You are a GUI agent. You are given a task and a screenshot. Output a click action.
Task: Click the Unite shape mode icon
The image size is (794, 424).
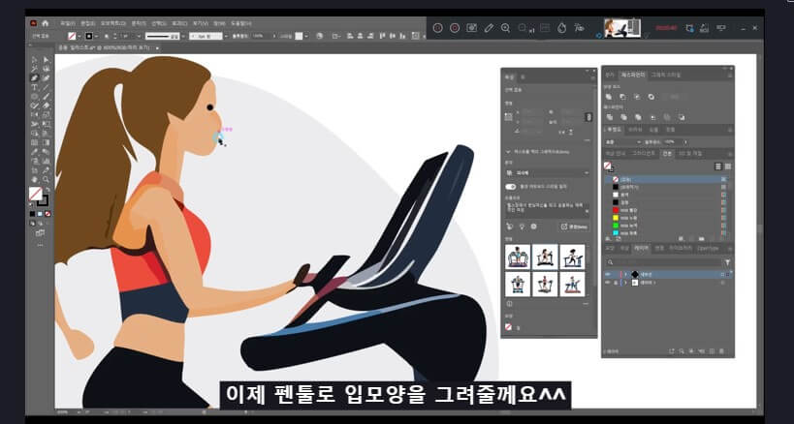pyautogui.click(x=609, y=97)
